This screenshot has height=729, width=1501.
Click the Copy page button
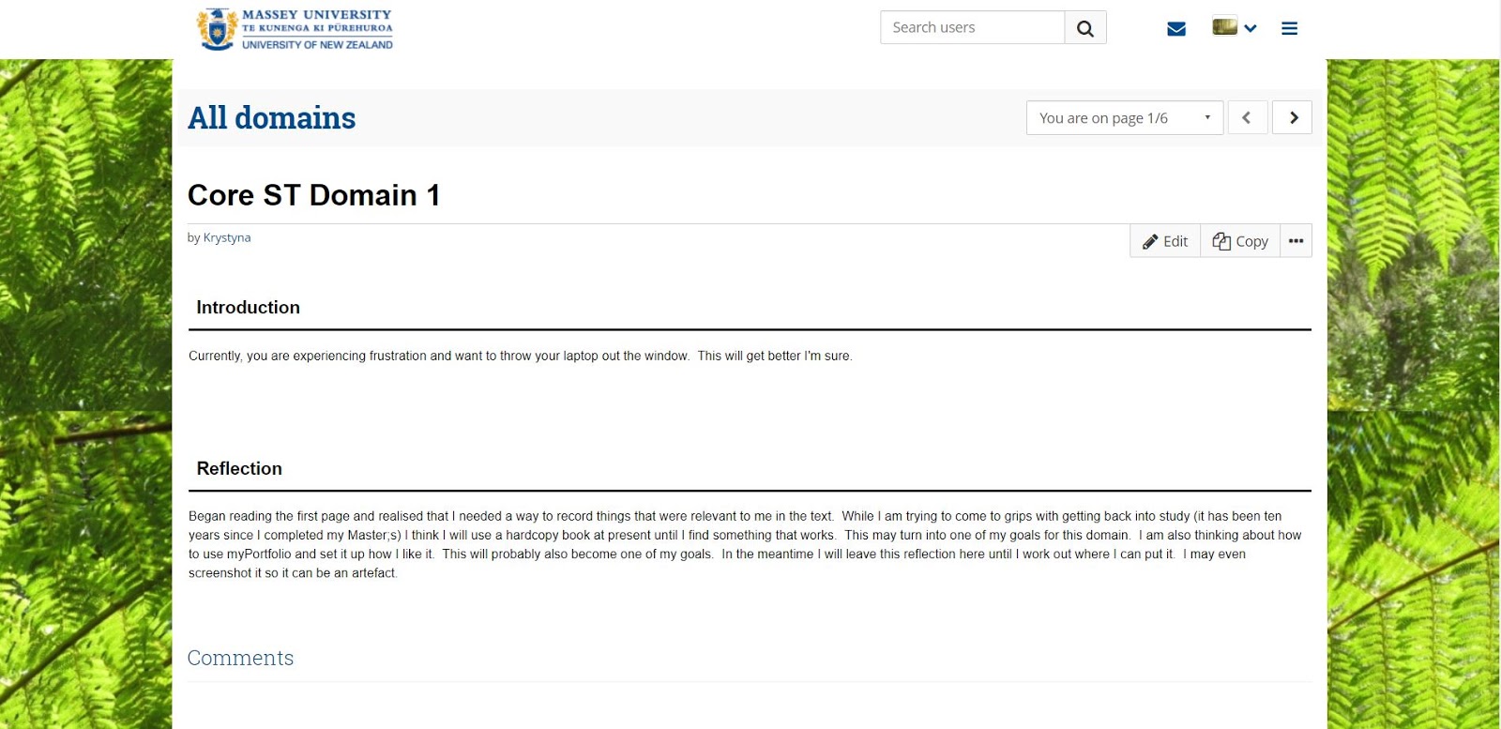[x=1240, y=241]
